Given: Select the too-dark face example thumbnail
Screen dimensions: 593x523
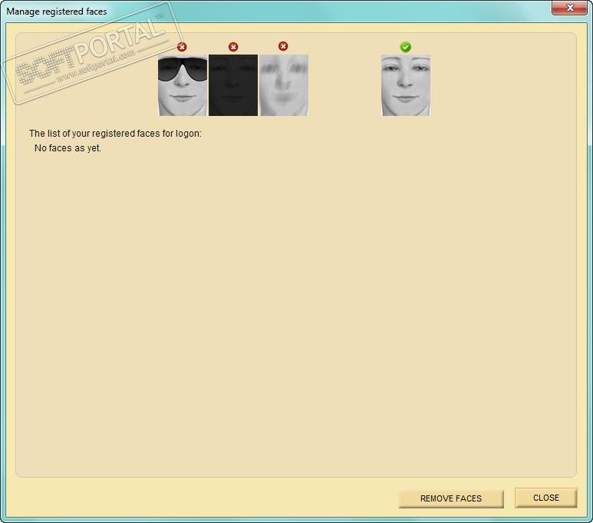Looking at the screenshot, I should click(233, 85).
